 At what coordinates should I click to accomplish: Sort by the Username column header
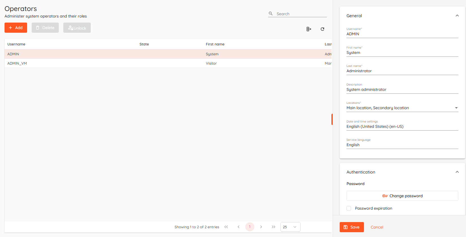(16, 44)
